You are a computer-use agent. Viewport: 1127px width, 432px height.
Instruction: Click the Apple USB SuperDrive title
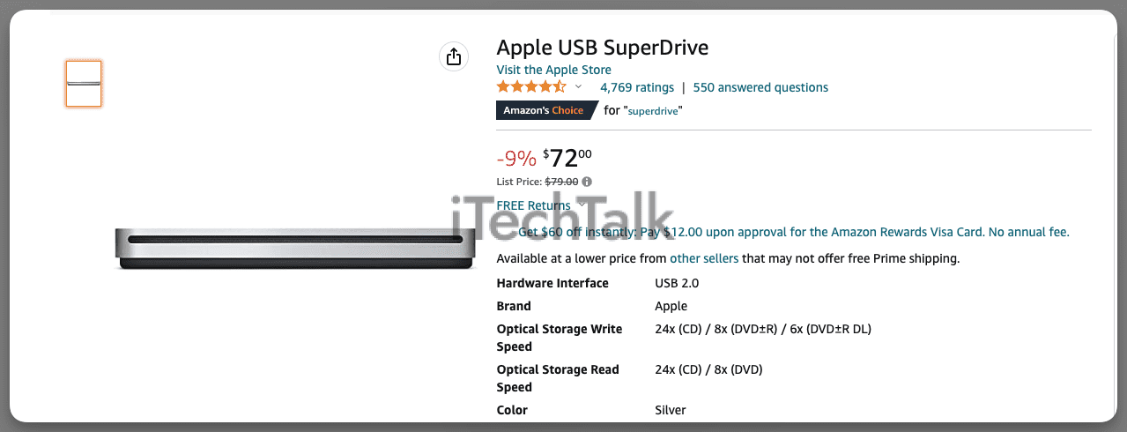point(603,48)
